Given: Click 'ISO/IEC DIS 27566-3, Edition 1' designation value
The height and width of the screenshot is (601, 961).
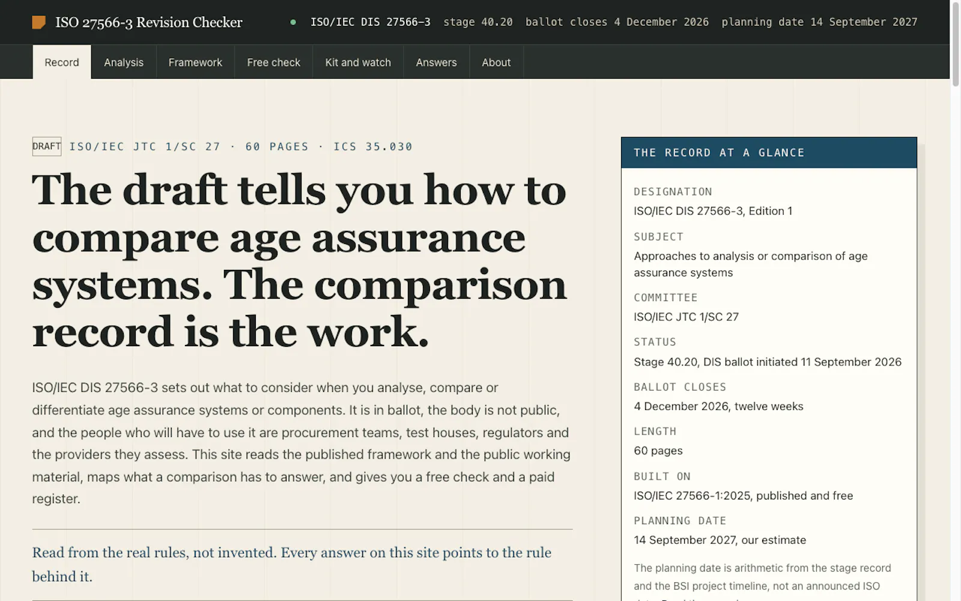Looking at the screenshot, I should (713, 211).
